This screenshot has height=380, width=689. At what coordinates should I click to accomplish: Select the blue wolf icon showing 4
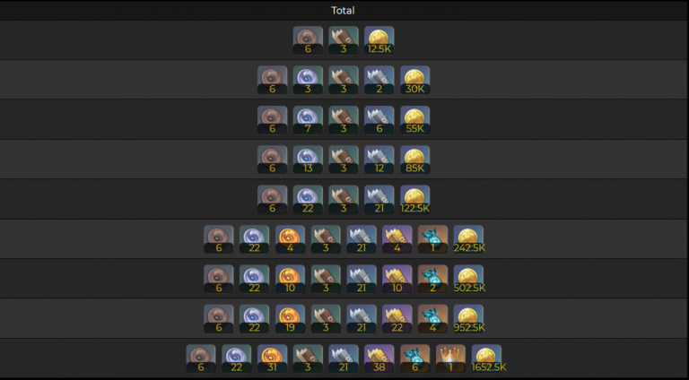pos(432,319)
